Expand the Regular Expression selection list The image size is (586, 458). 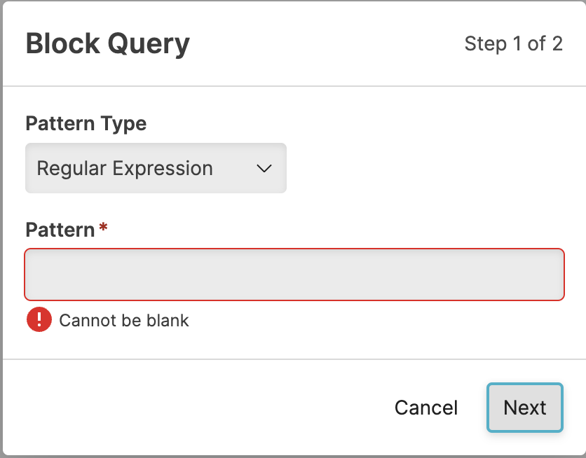pos(156,168)
